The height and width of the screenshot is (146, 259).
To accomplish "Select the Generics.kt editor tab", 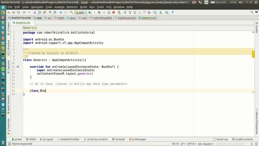I will click(23, 23).
